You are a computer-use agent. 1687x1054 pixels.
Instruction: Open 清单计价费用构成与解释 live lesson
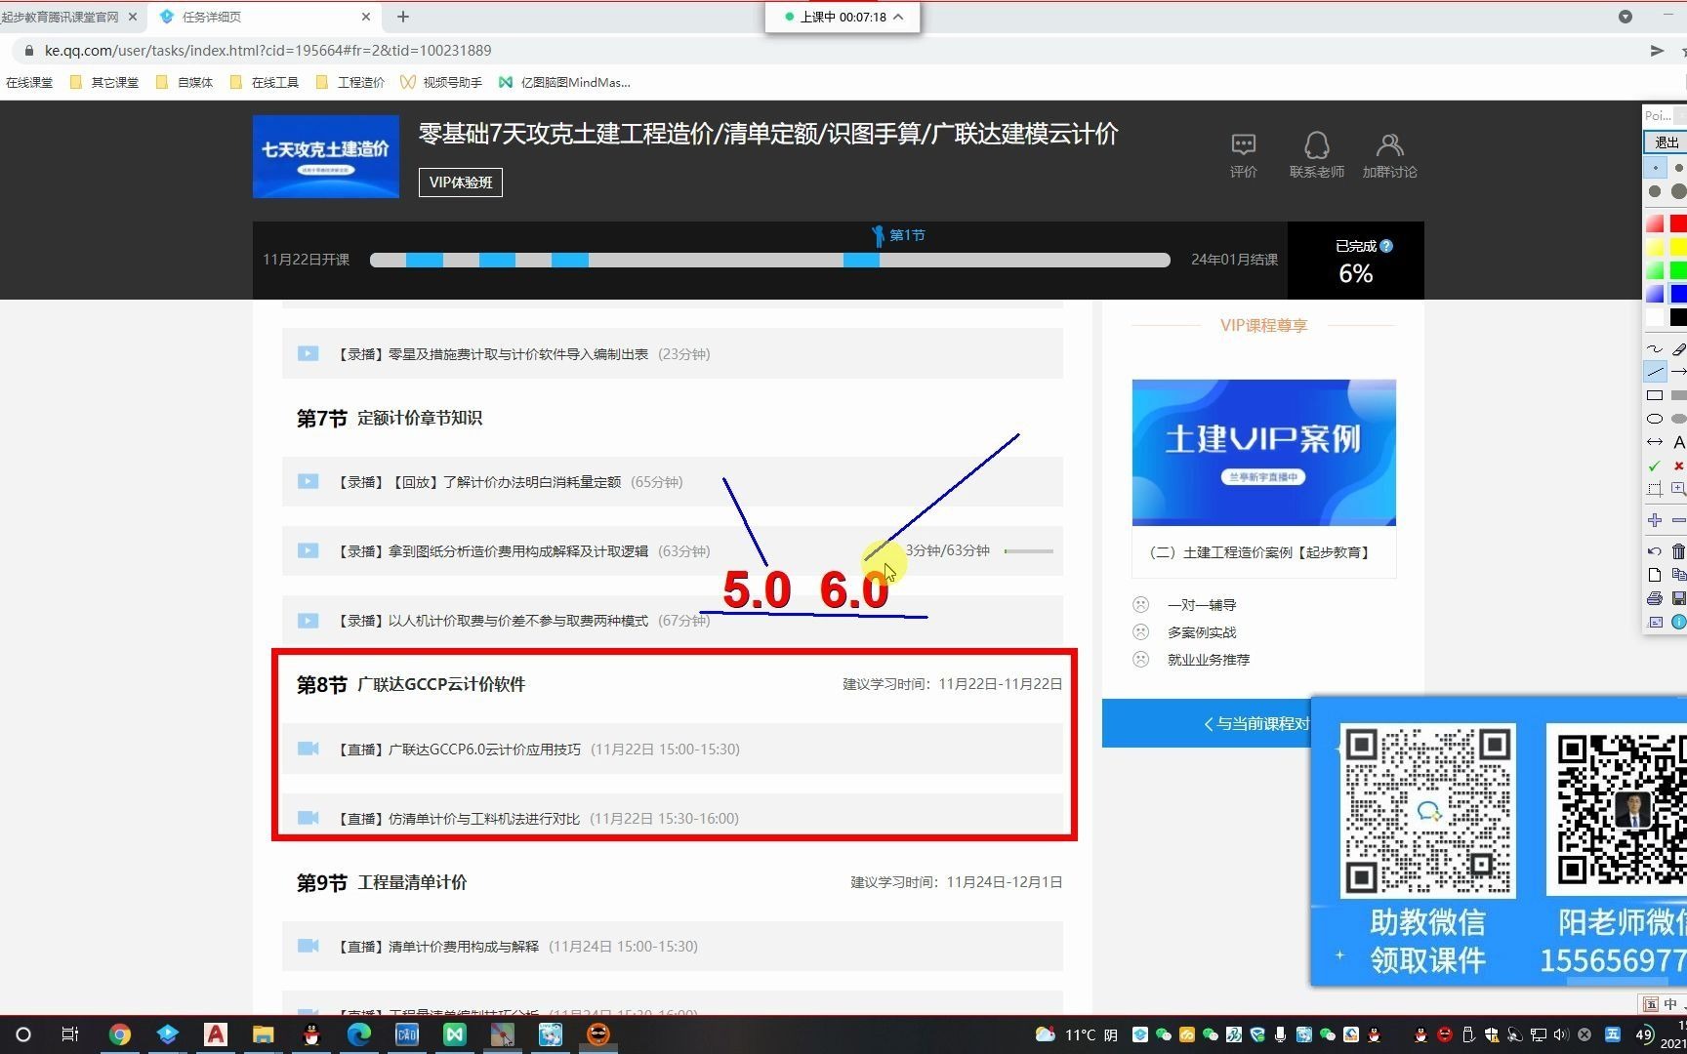click(x=672, y=947)
